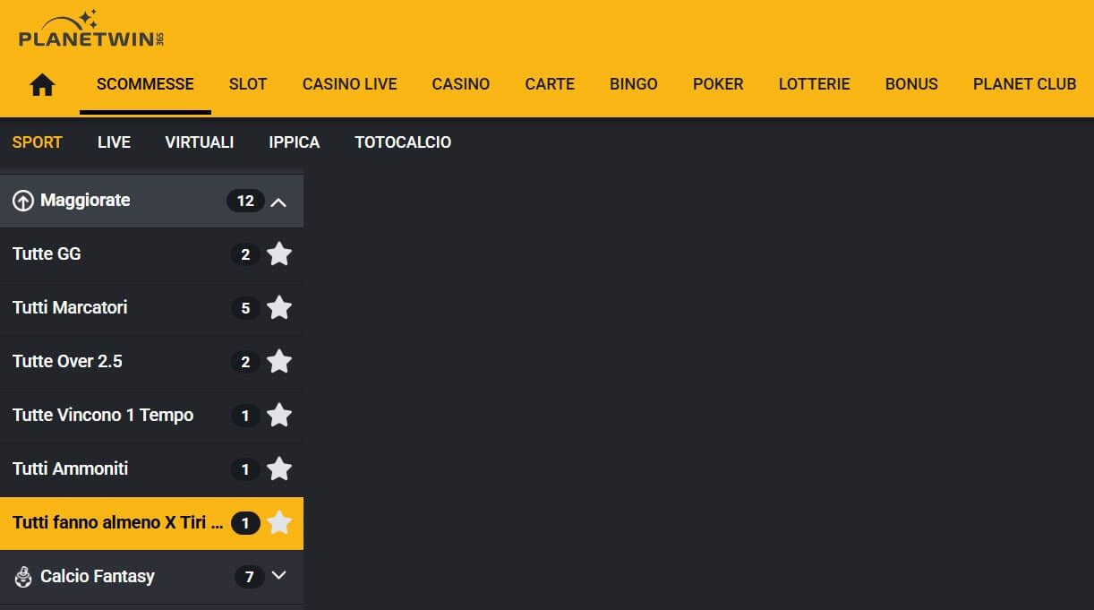
Task: Click the Calcio Fantasy player icon
Action: click(23, 577)
